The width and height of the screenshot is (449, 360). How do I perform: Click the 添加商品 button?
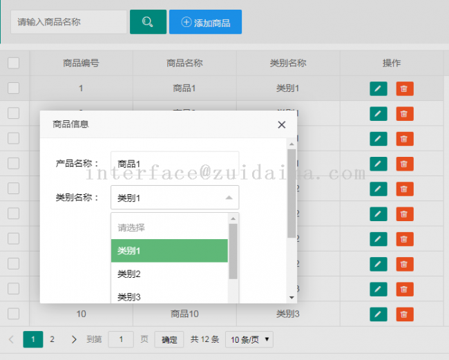click(205, 22)
